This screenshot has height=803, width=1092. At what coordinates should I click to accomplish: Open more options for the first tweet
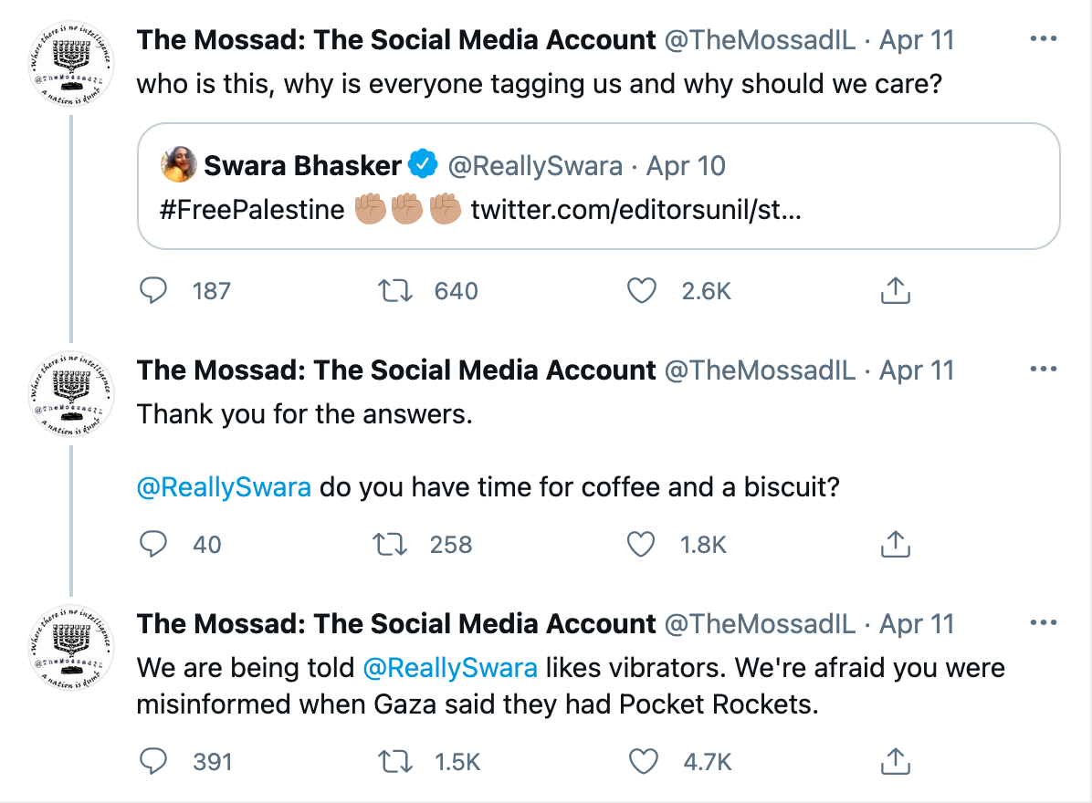tap(1043, 39)
